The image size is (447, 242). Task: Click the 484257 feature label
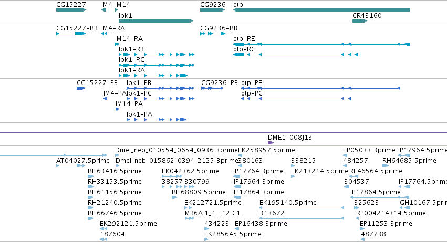tap(356, 161)
